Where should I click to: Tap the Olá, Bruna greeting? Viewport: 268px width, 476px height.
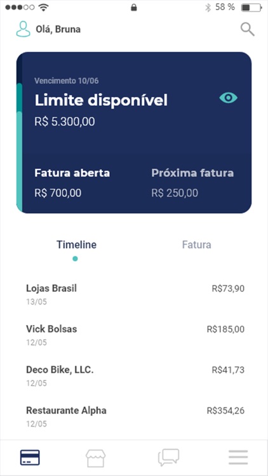coord(58,29)
